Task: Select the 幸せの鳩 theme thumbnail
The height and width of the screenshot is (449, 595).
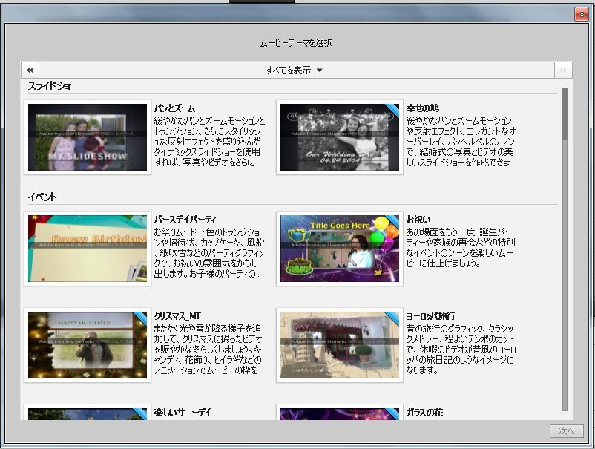Action: [340, 137]
